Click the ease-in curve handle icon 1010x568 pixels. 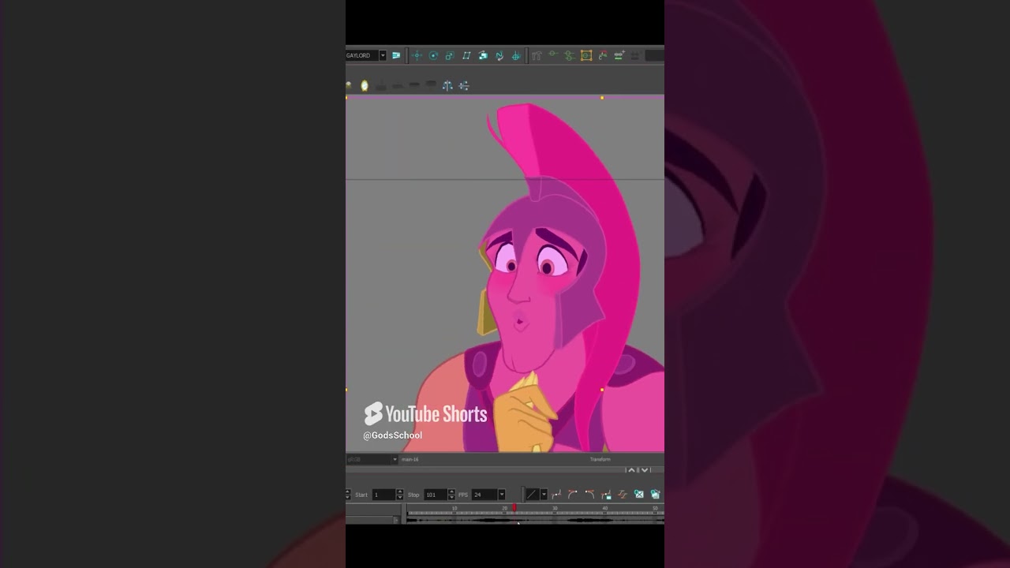pos(573,495)
